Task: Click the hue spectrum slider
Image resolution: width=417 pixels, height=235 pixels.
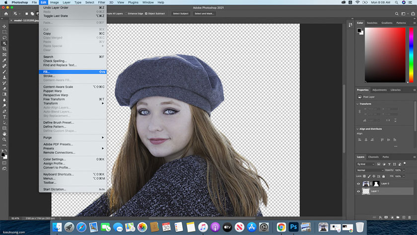Action: (x=411, y=55)
